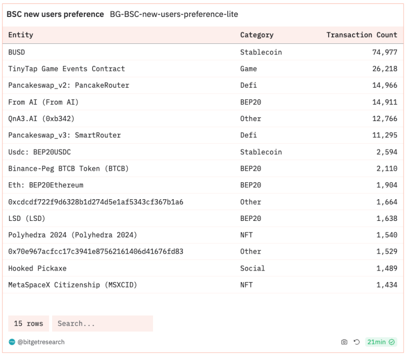Focus the Search input field
The width and height of the screenshot is (406, 355).
(102, 324)
